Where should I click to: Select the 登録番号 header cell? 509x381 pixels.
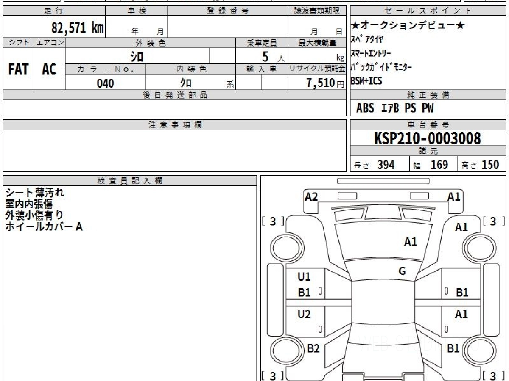coord(228,11)
